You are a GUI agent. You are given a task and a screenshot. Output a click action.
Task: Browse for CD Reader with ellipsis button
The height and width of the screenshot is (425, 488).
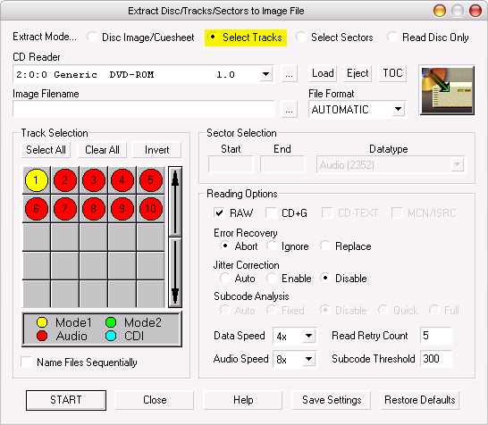289,74
